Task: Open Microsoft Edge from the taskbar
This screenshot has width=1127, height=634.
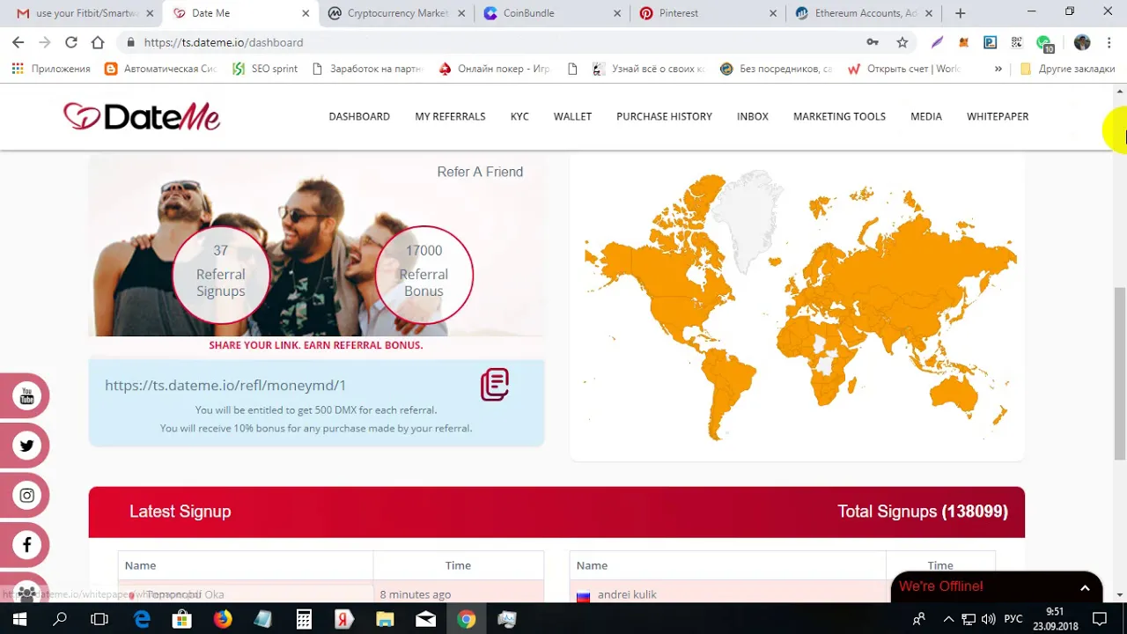Action: tap(142, 619)
